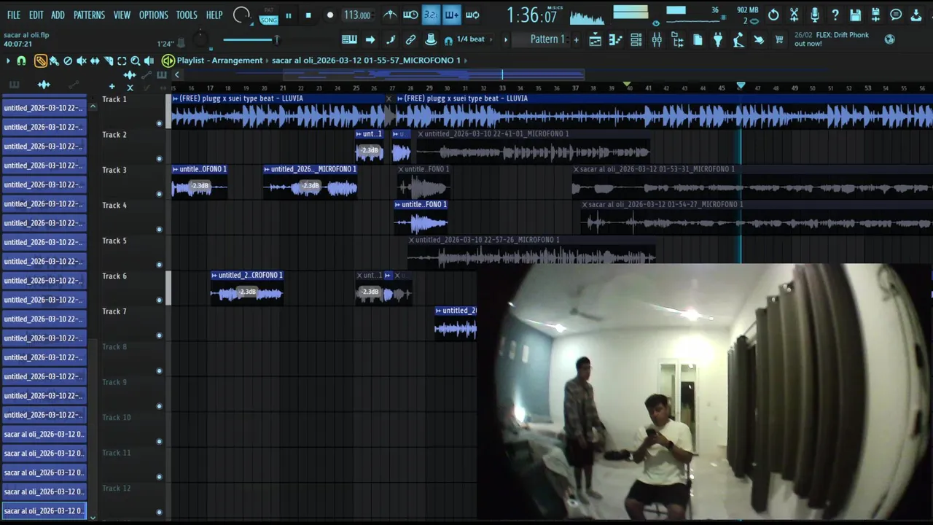This screenshot has width=933, height=525.
Task: Click the Playlist - Arrangement breadcrumb
Action: 219,61
